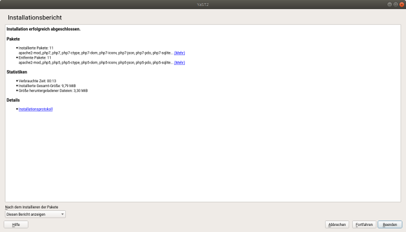This screenshot has width=406, height=232.
Task: Click the Statistiken section heading
Action: pyautogui.click(x=17, y=72)
